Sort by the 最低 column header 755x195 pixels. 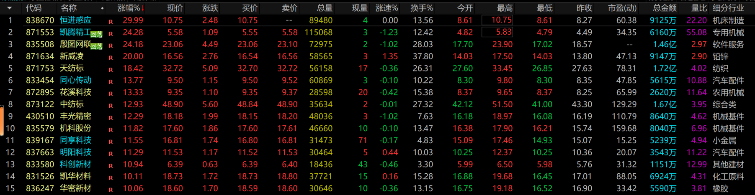[544, 8]
